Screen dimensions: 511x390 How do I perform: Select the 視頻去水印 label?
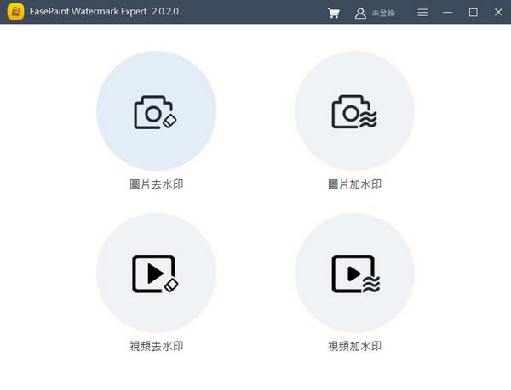155,346
